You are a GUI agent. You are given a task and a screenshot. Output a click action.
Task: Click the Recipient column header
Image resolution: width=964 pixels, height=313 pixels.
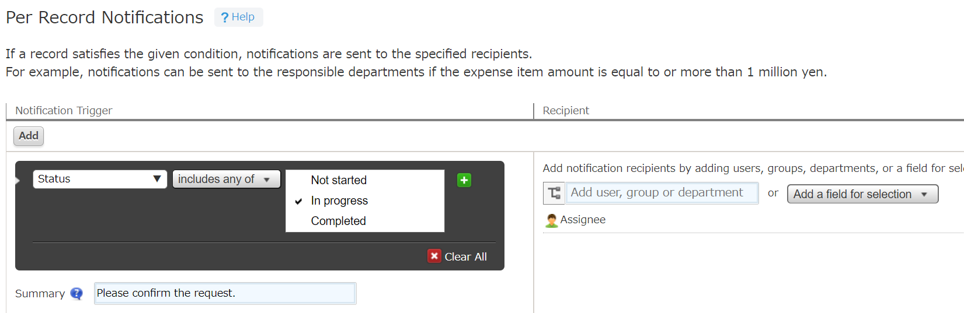pyautogui.click(x=565, y=111)
